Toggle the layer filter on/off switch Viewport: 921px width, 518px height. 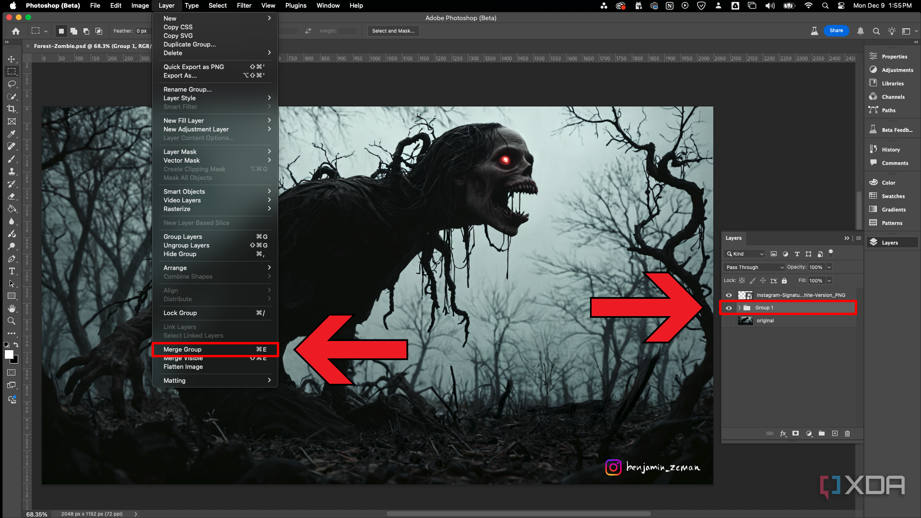coord(831,253)
